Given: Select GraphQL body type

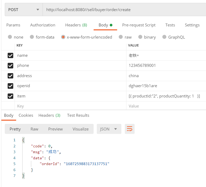Looking at the screenshot, I should coord(164,37).
